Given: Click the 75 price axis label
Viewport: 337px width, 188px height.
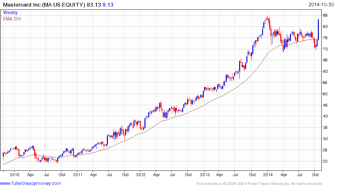Looking at the screenshot, I should [325, 38].
